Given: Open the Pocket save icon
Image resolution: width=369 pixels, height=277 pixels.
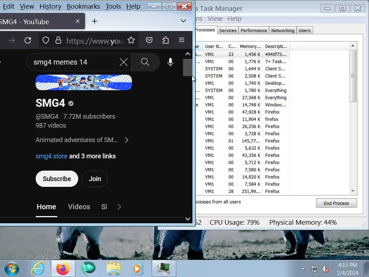Looking at the screenshot, I should 149,40.
